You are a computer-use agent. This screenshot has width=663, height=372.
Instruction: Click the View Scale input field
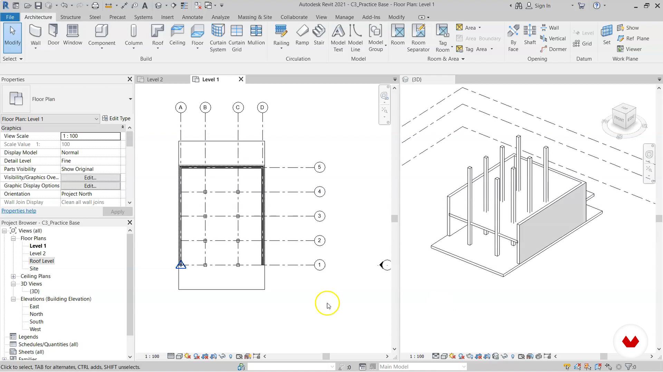90,136
